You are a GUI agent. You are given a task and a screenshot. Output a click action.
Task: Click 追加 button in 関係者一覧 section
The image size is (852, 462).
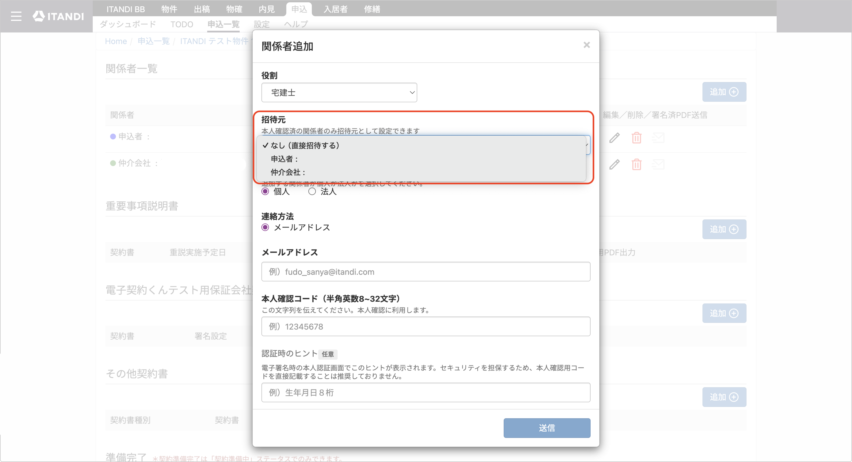(x=724, y=92)
